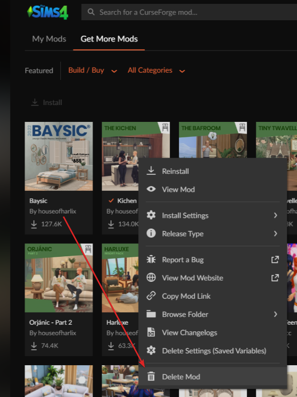
Task: Click the Featured filter link
Action: [x=39, y=71]
